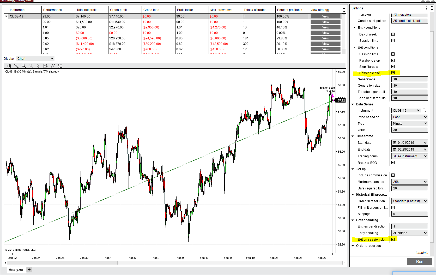Open the 25 candle stick patterns button
436x275 pixels.
click(x=410, y=21)
